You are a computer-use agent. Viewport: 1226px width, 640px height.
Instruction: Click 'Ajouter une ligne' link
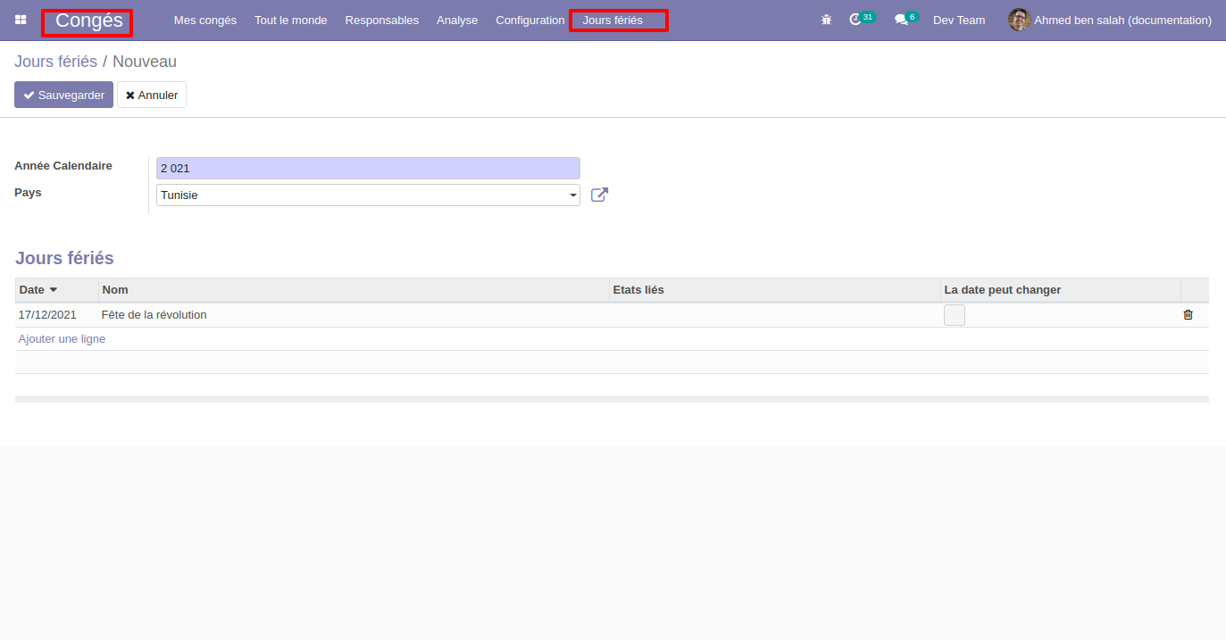[x=62, y=339]
